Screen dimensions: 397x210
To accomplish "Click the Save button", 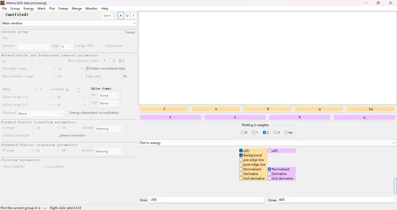I will 107,15.
